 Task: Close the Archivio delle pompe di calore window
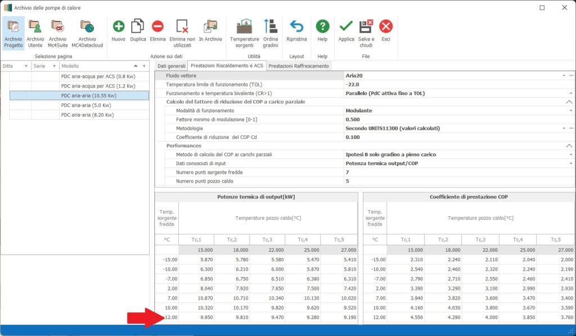tap(565, 8)
